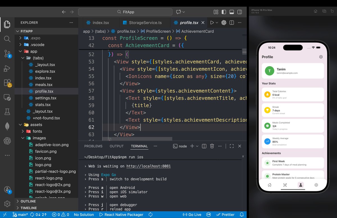Toggle the bottom panel visibility
Image resolution: width=337 pixels, height=218 pixels.
click(232, 12)
